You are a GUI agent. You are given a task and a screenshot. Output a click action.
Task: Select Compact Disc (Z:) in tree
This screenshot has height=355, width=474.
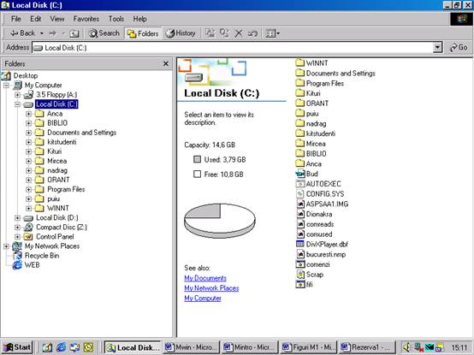[x=62, y=227]
